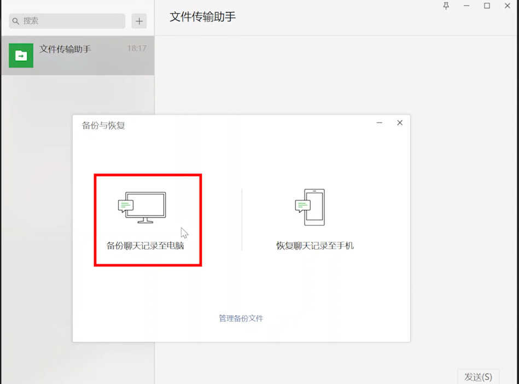The width and height of the screenshot is (519, 384).
Task: Click the computer monitor backup icon
Action: pos(143,207)
